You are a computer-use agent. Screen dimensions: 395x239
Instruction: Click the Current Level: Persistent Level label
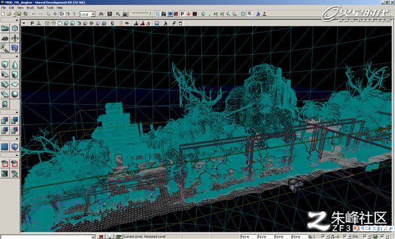(145, 236)
